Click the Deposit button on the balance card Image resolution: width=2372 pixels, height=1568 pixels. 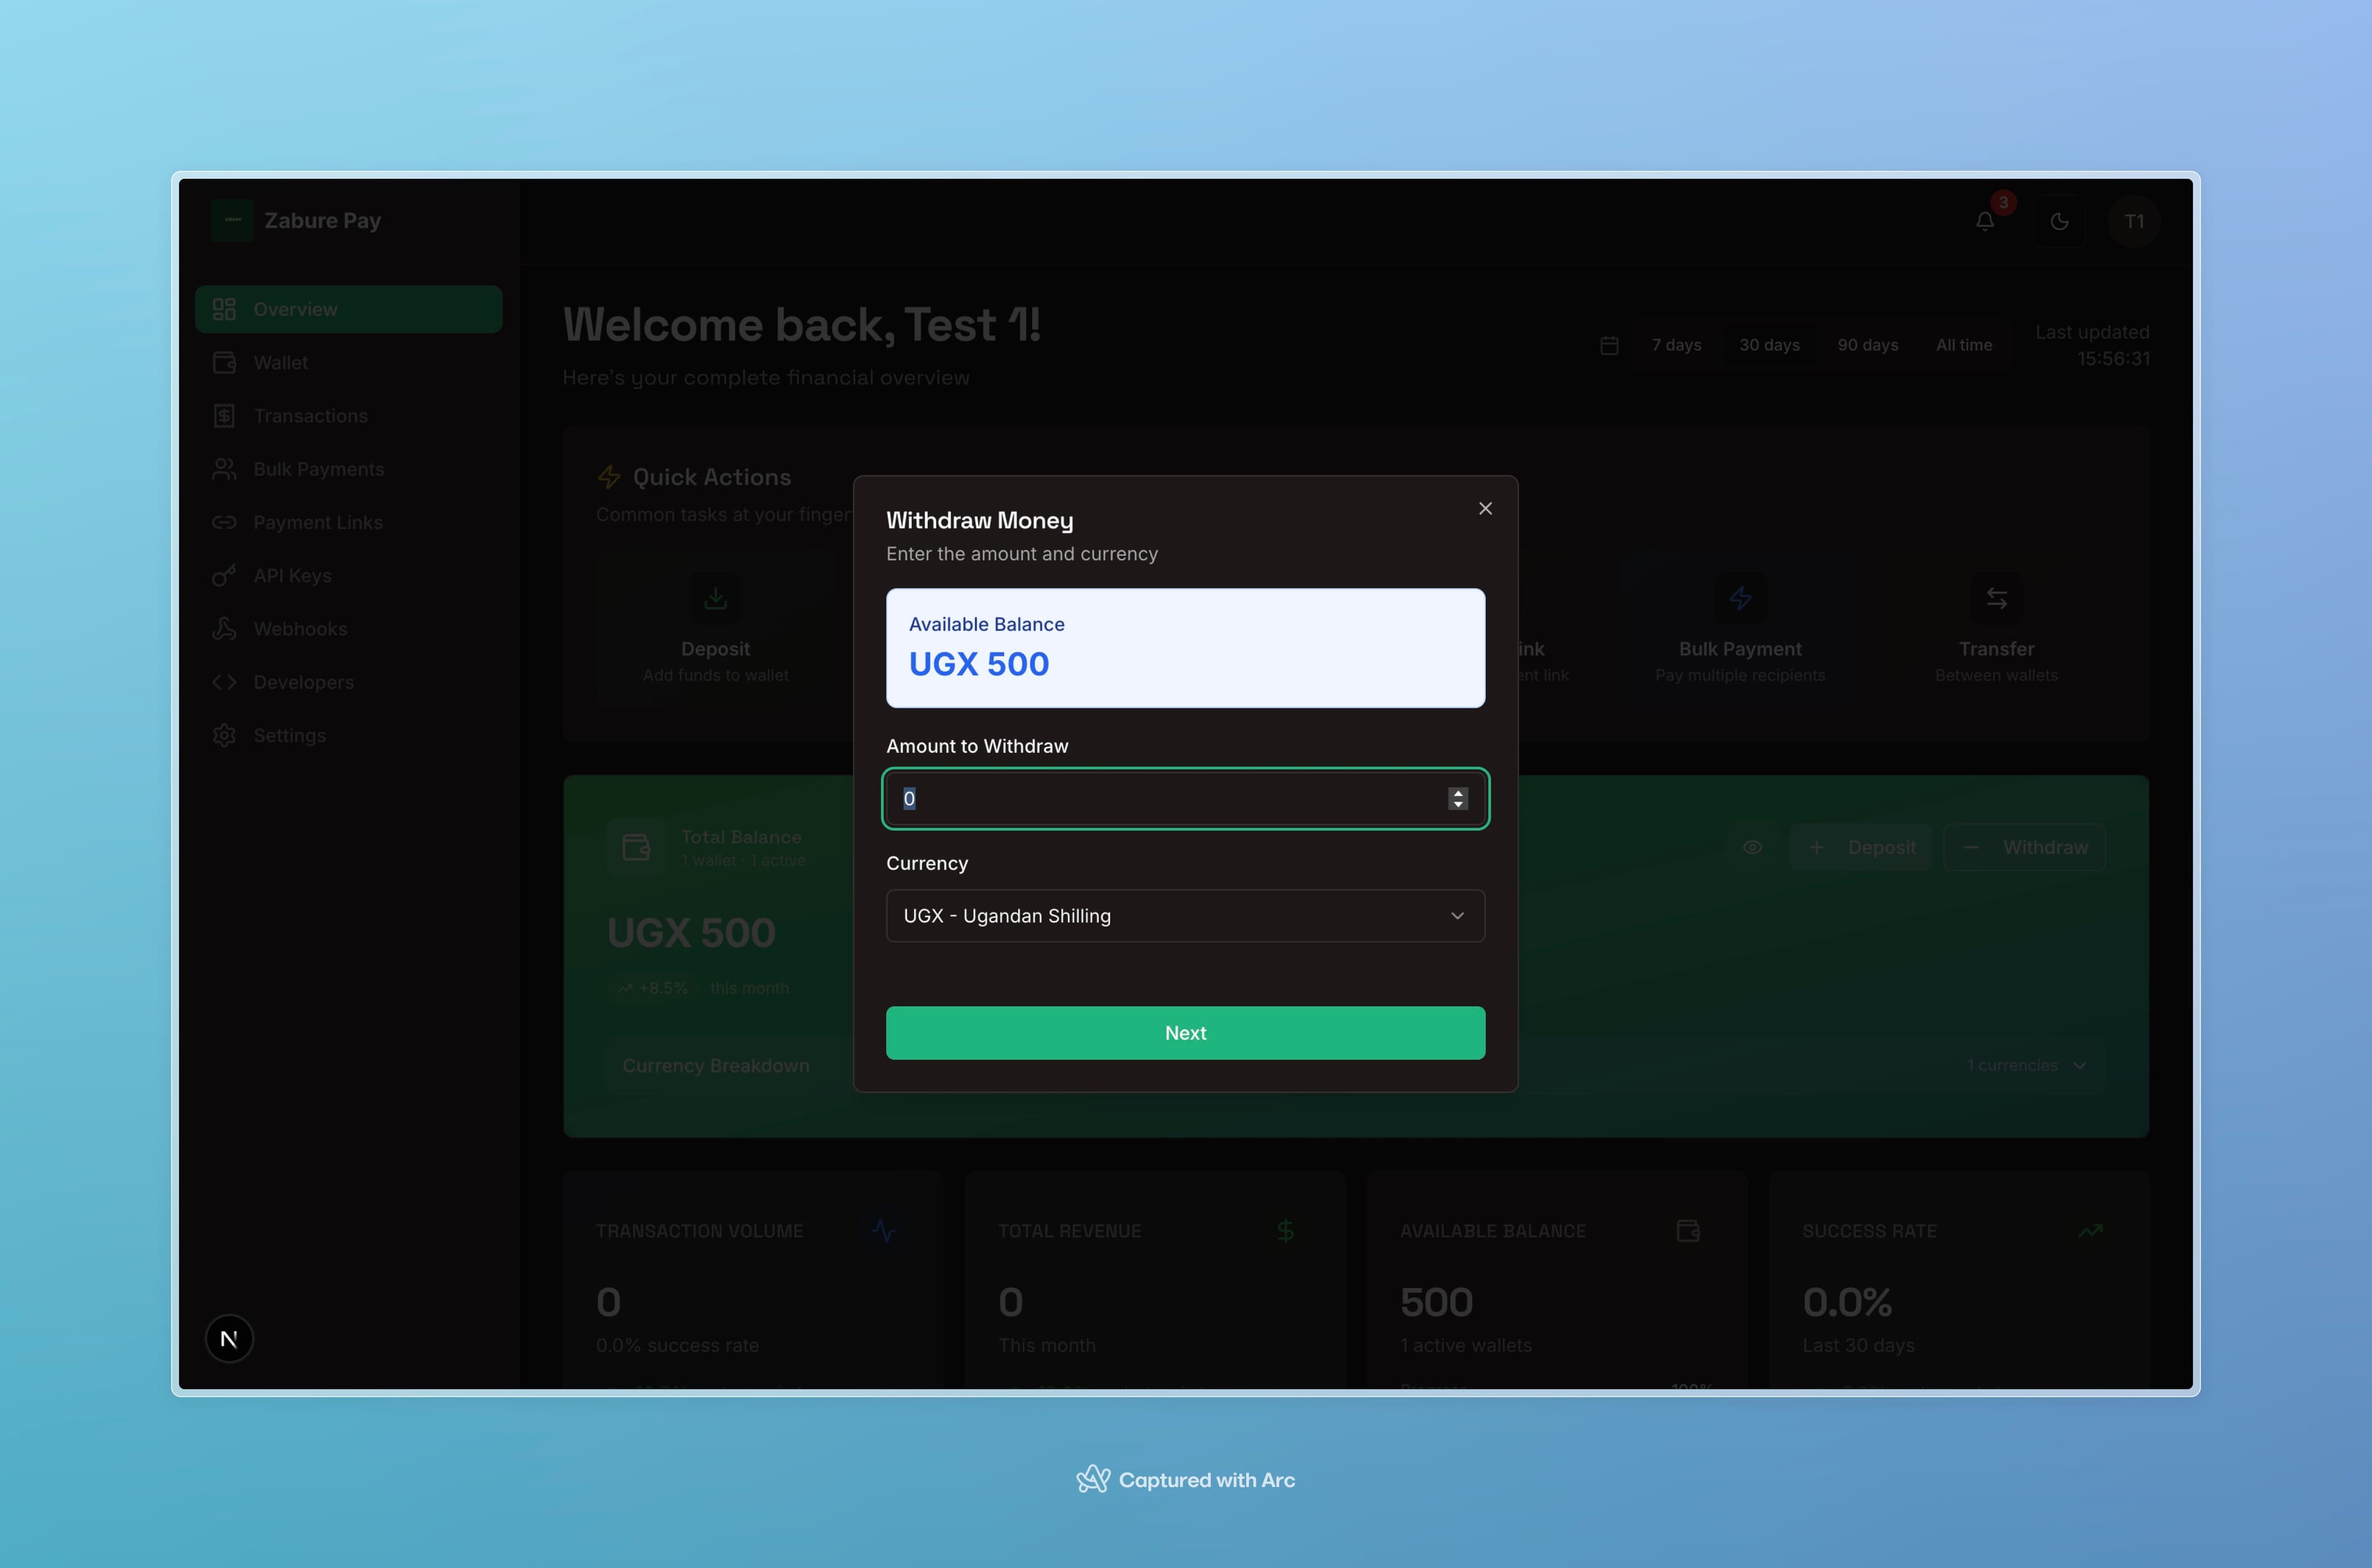1862,846
